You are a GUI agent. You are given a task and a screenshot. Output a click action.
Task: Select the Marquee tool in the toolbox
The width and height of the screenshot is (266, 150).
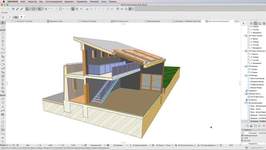point(3,27)
